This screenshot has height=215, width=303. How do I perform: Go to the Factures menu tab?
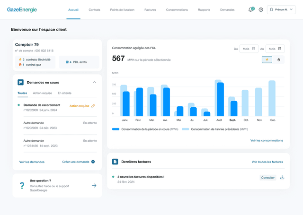point(150,9)
